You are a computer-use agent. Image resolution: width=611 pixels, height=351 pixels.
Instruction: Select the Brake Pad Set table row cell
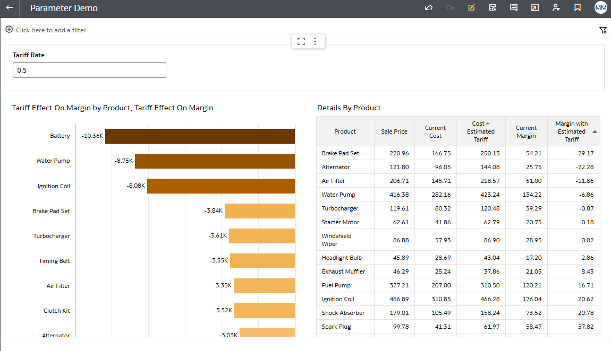tap(341, 153)
